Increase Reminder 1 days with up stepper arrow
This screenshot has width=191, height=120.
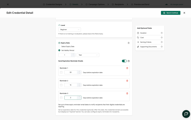79,71
